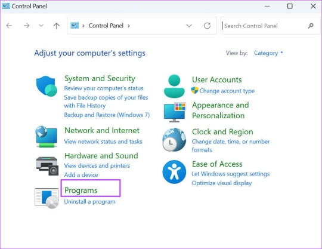Open the Network and Internet globe icon

47,136
